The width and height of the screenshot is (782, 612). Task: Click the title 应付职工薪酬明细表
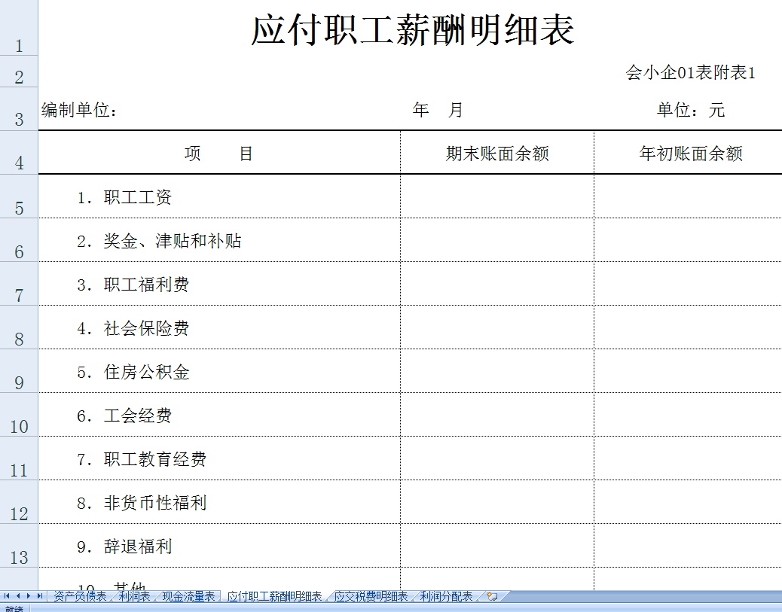coord(411,28)
